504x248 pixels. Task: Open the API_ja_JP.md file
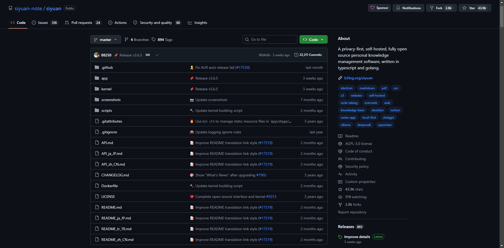coord(112,154)
